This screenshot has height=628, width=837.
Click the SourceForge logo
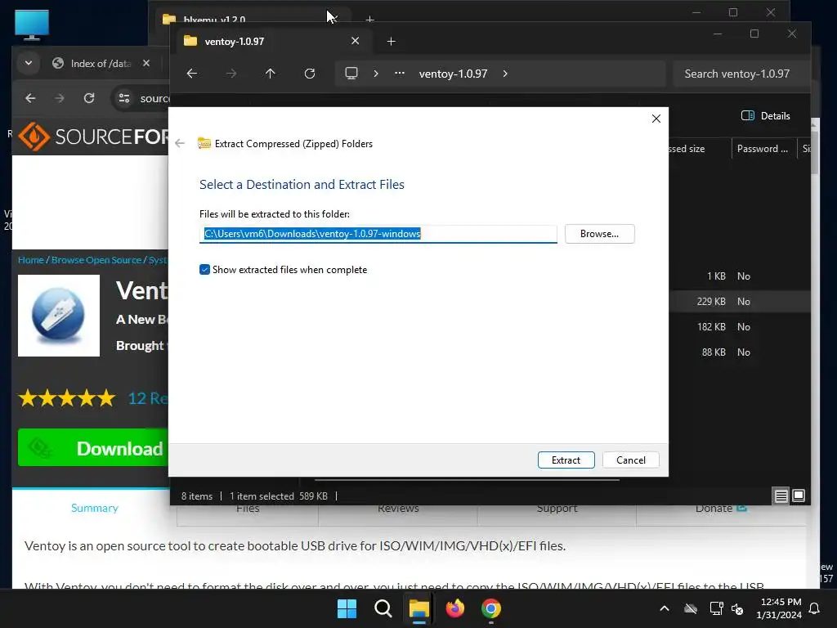point(93,137)
